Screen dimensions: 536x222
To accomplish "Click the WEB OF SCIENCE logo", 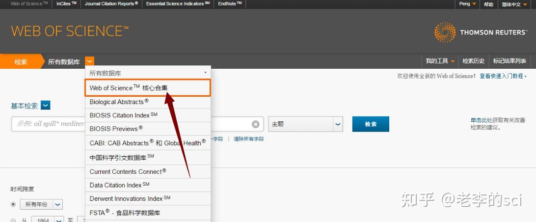I will coord(70,31).
